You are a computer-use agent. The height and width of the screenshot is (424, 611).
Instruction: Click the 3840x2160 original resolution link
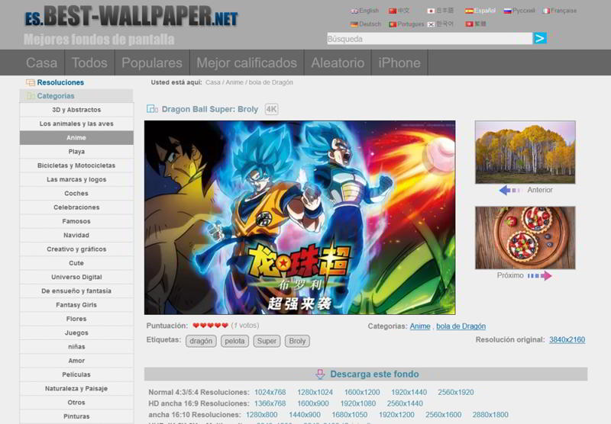click(x=567, y=339)
